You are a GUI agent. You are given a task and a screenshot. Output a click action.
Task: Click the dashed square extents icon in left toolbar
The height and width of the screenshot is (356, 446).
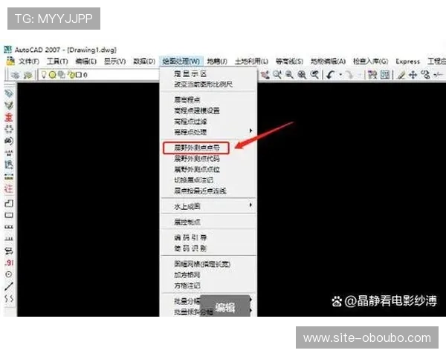9,129
